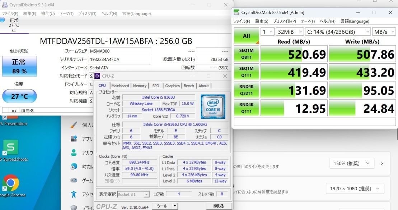Image resolution: width=398 pixels, height=210 pixels.
Task: Expand the 32MiB test size dropdown
Action: [290, 31]
